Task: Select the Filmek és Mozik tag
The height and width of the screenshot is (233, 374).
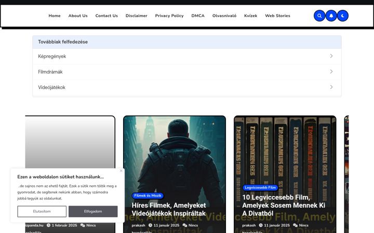Action: point(148,195)
